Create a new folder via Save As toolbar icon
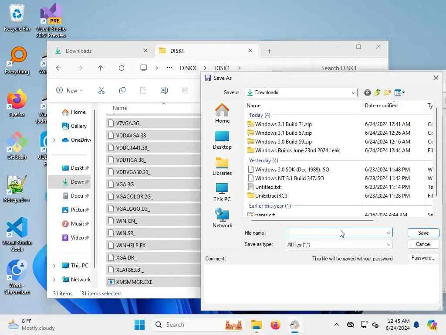 [387, 92]
